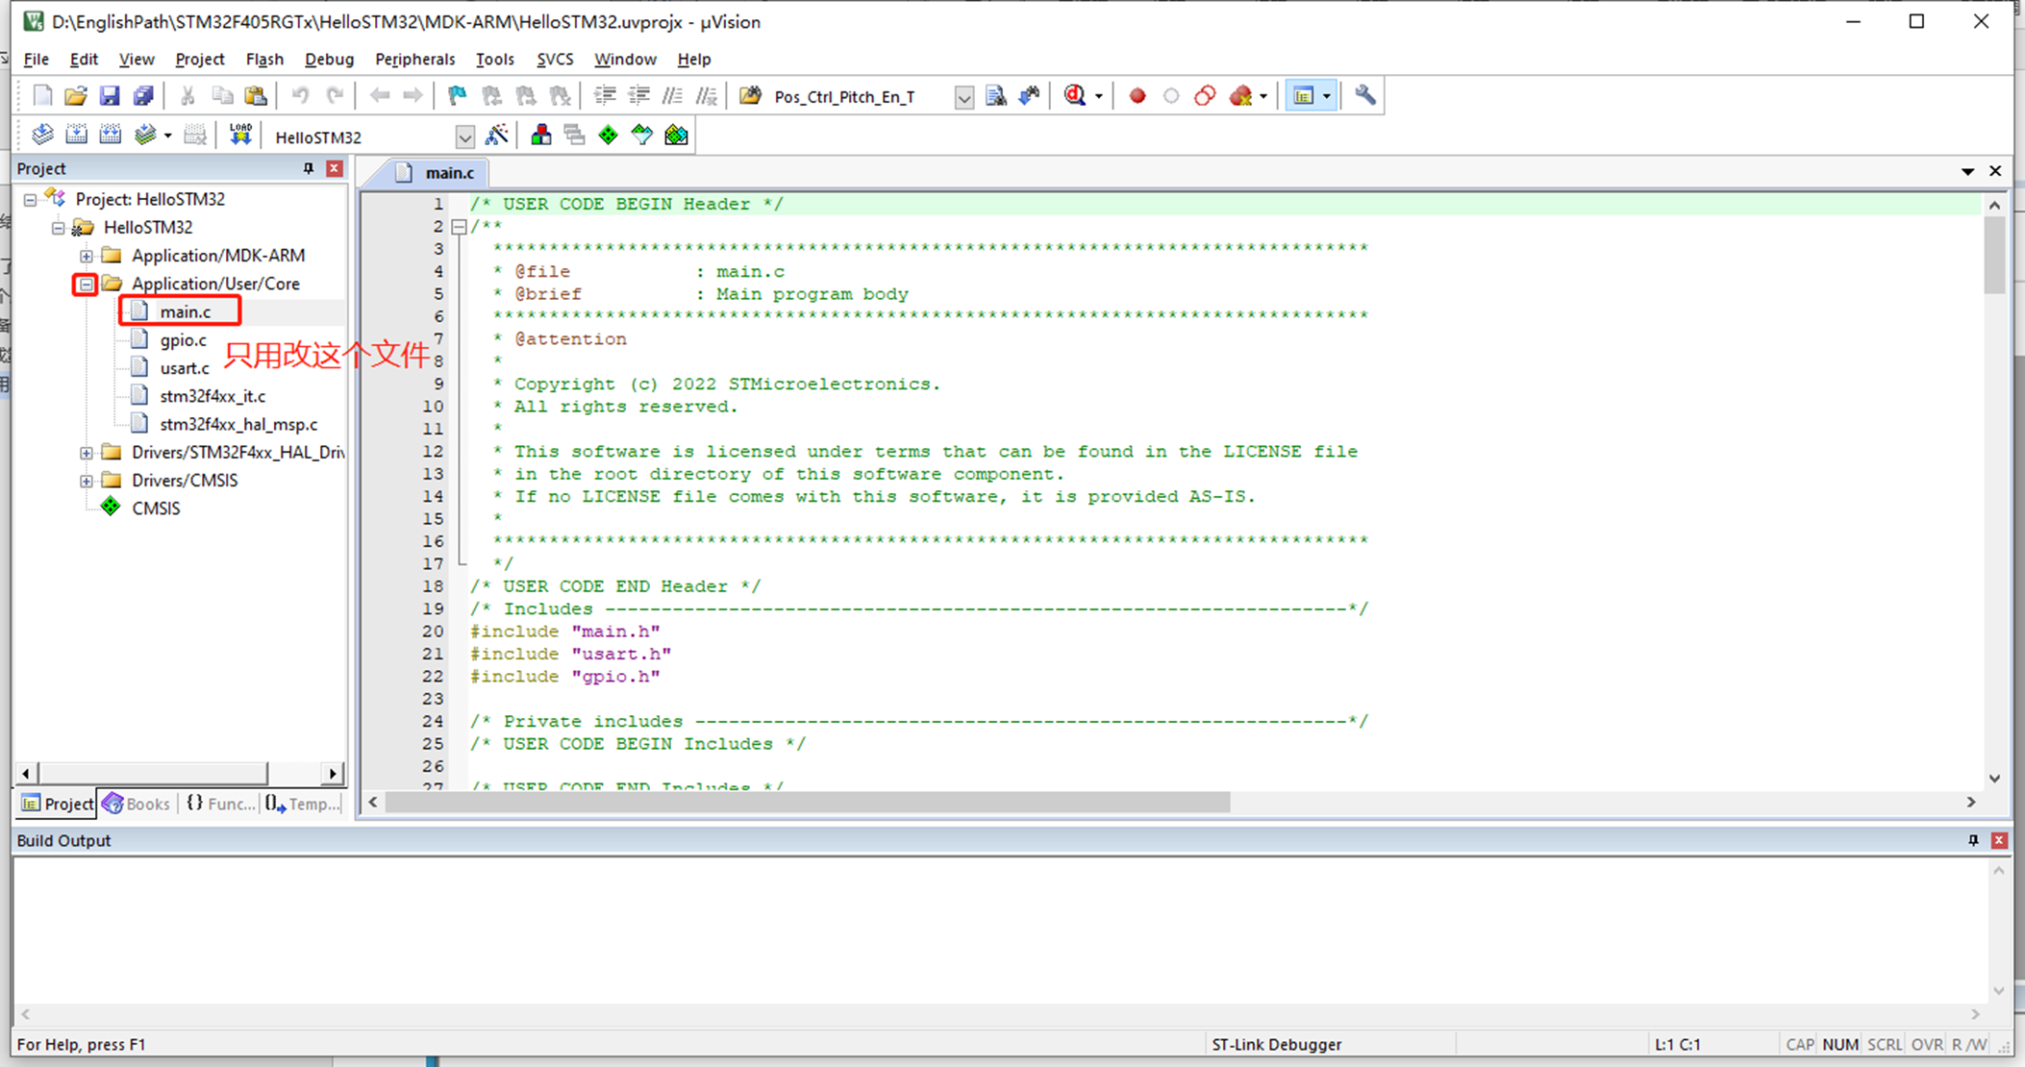Open the HelloSTM32 target selection dropdown
The width and height of the screenshot is (2025, 1067).
464,137
